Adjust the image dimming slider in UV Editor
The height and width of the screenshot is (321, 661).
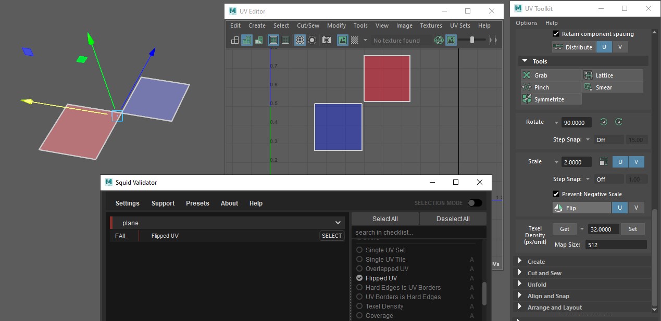tap(472, 40)
